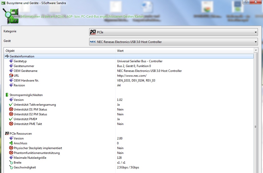Click diamond icon beside Maximale Nutzlastgröße
Image resolution: width=263 pixels, height=173 pixels.
11,158
